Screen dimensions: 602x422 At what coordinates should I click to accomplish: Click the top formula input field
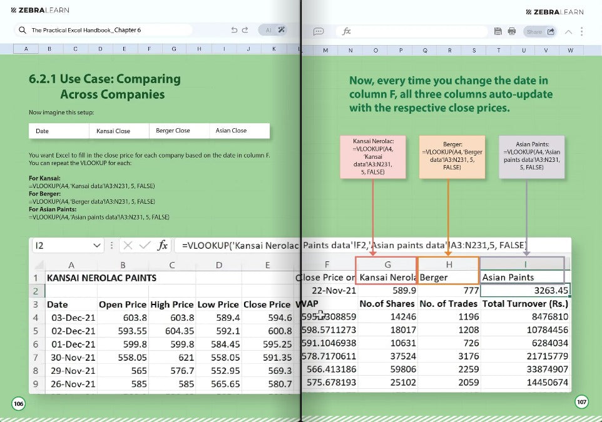click(x=412, y=31)
